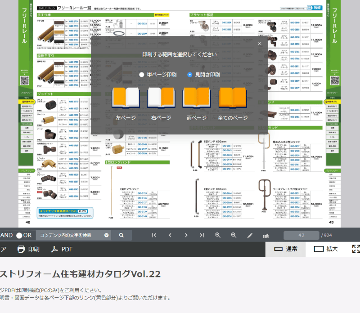Open the stamp/marker tool next to the pen
Screen dimensions: 360x313
point(266,235)
